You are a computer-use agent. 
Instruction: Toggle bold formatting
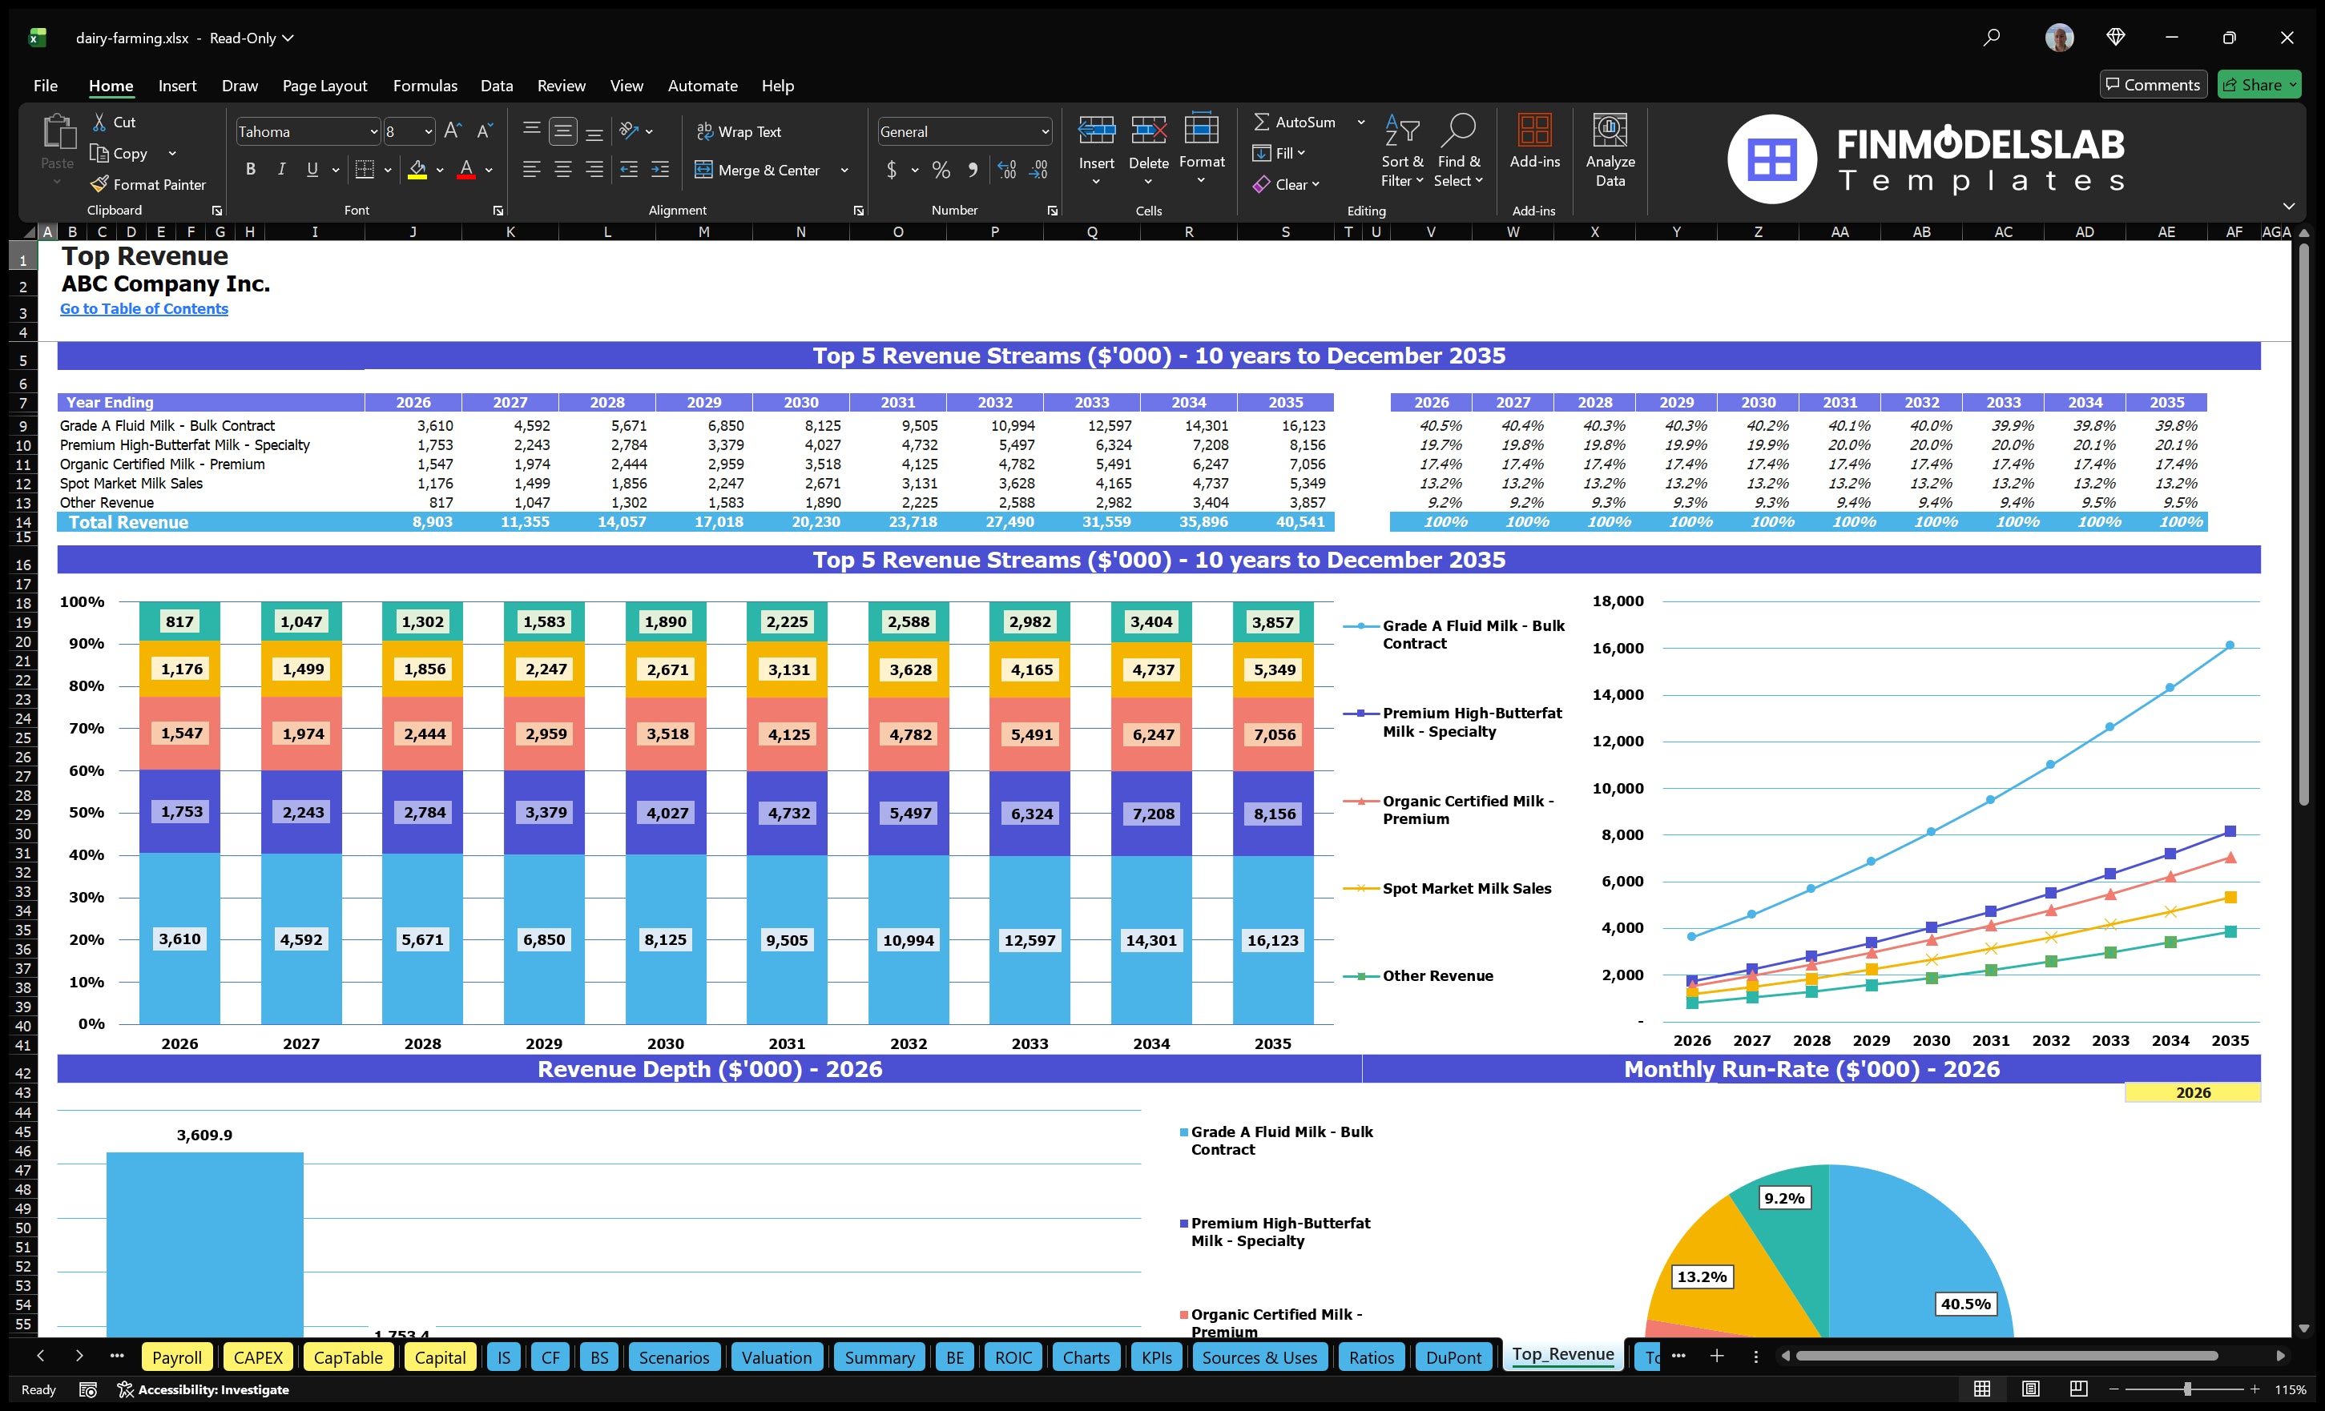(x=250, y=169)
